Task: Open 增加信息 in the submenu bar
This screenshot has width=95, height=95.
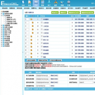Action: (x=5, y=8)
